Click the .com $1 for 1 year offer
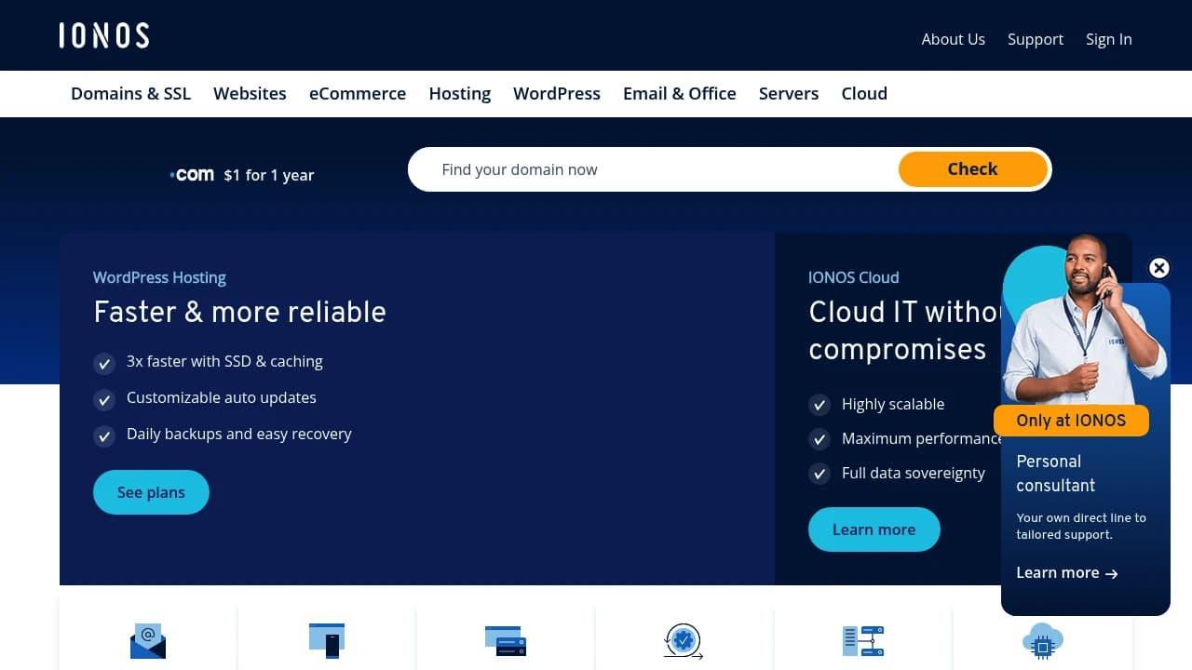The width and height of the screenshot is (1192, 670). 242,175
